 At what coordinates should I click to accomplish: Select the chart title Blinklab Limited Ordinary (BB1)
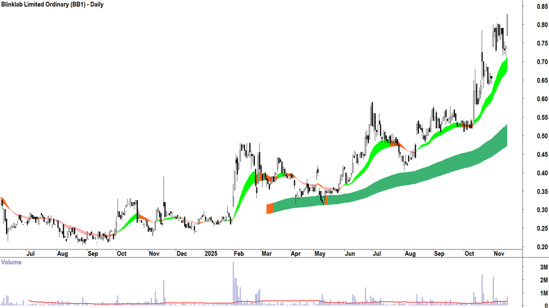[43, 4]
